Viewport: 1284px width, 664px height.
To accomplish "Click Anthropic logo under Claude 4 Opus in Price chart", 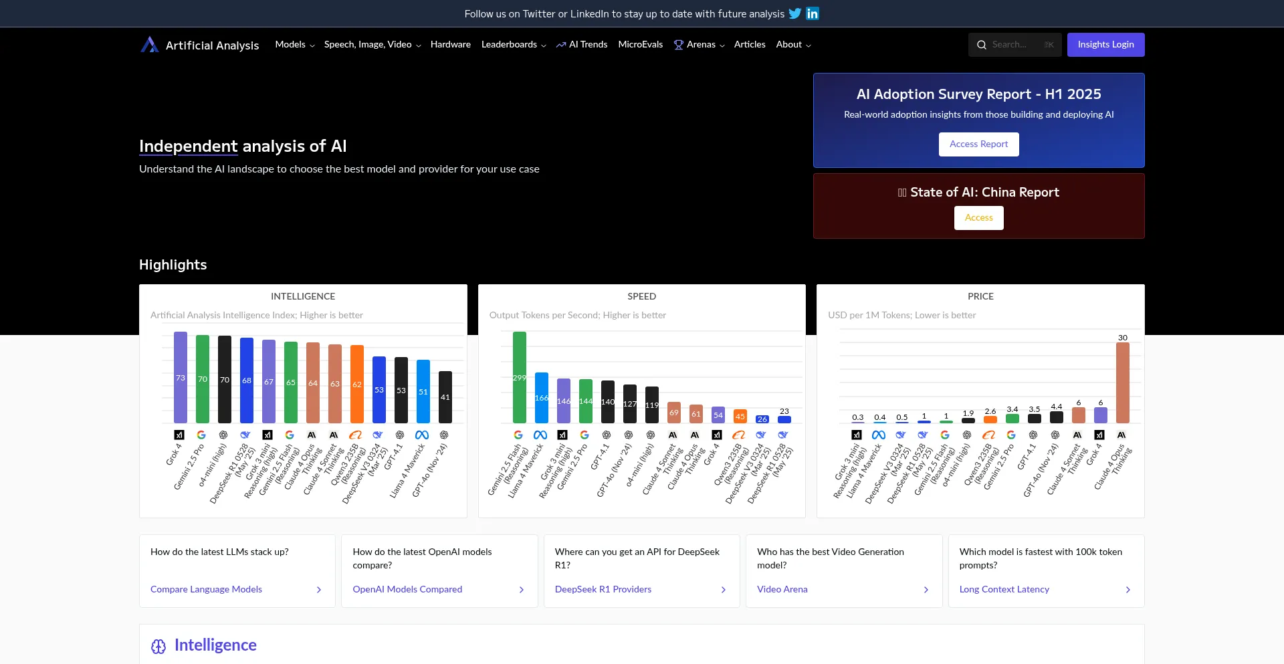I will pyautogui.click(x=1121, y=435).
